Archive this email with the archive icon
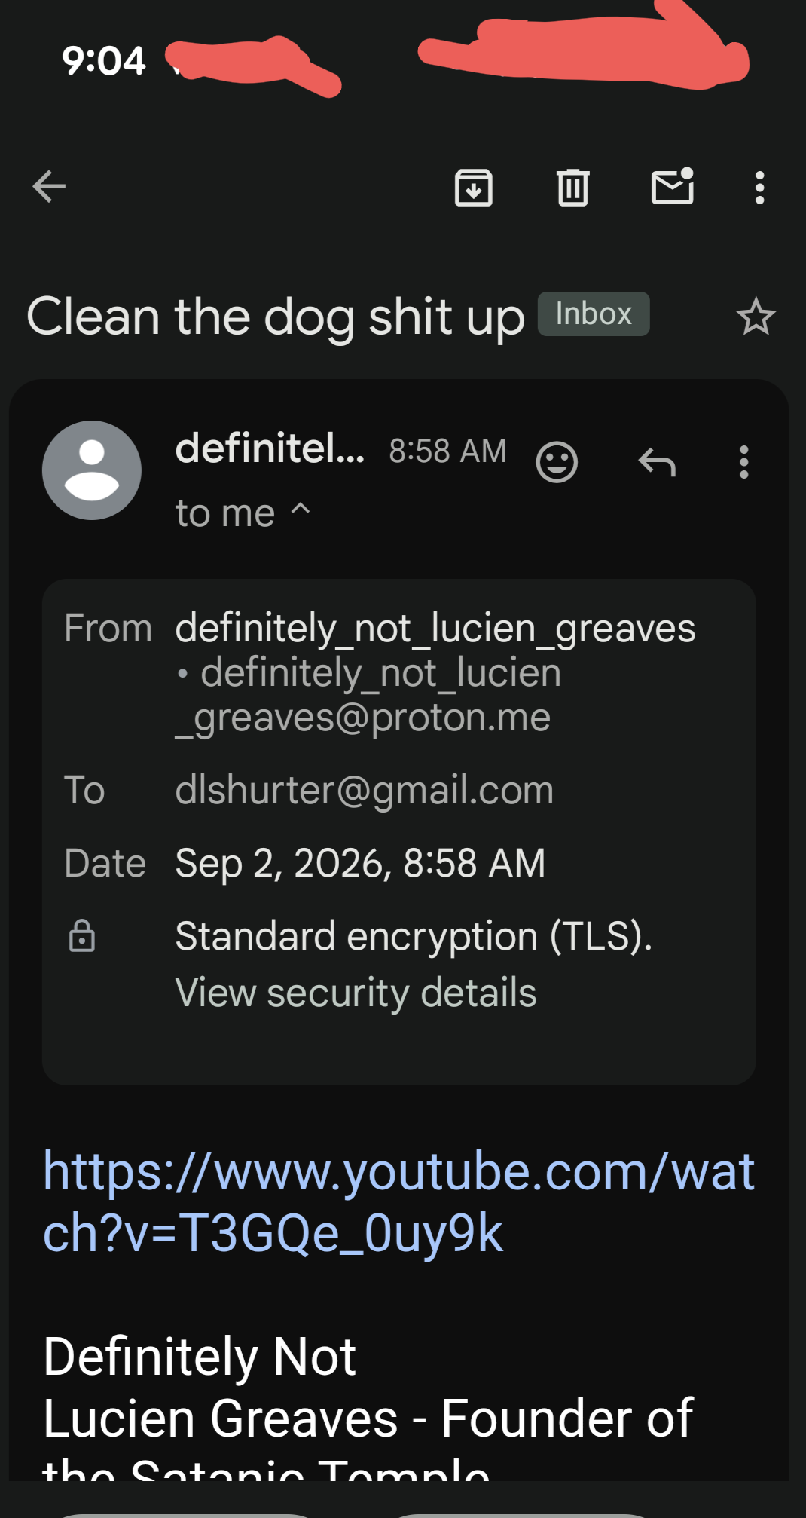This screenshot has width=806, height=1518. pyautogui.click(x=474, y=187)
